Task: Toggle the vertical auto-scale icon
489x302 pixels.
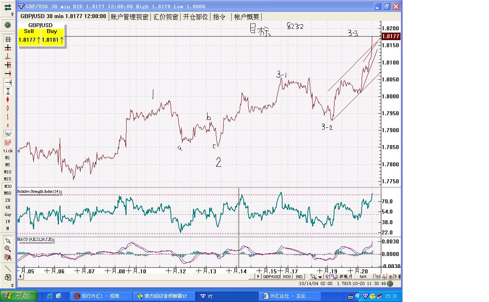Action: pos(8,91)
